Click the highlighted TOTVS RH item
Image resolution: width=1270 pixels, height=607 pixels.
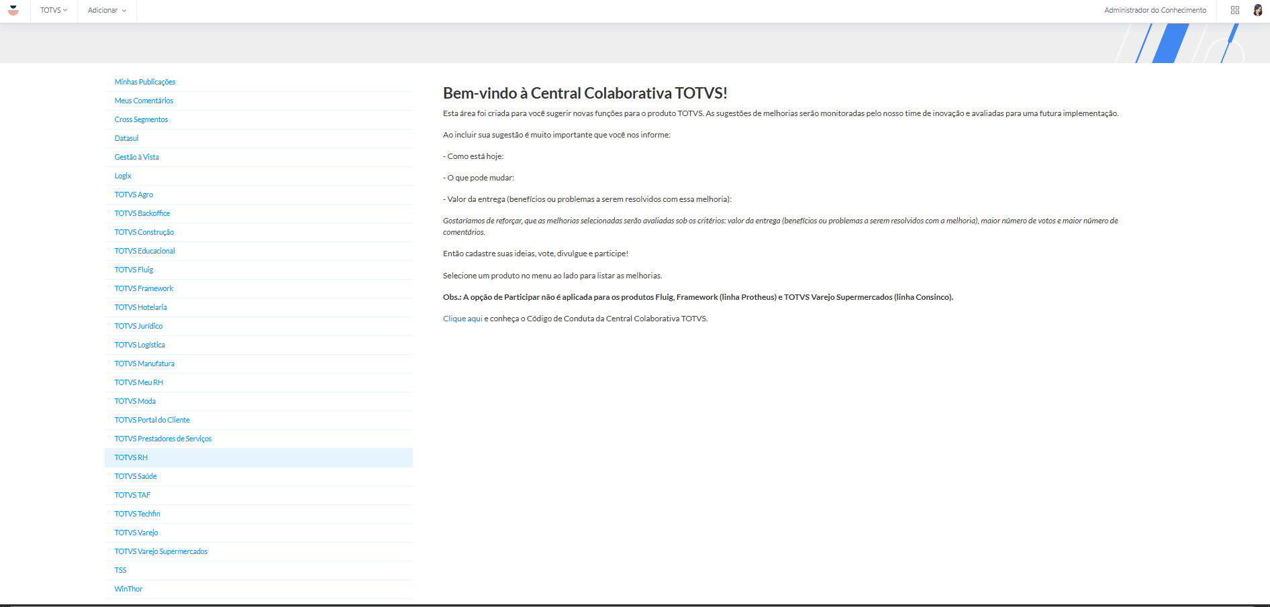tap(258, 457)
